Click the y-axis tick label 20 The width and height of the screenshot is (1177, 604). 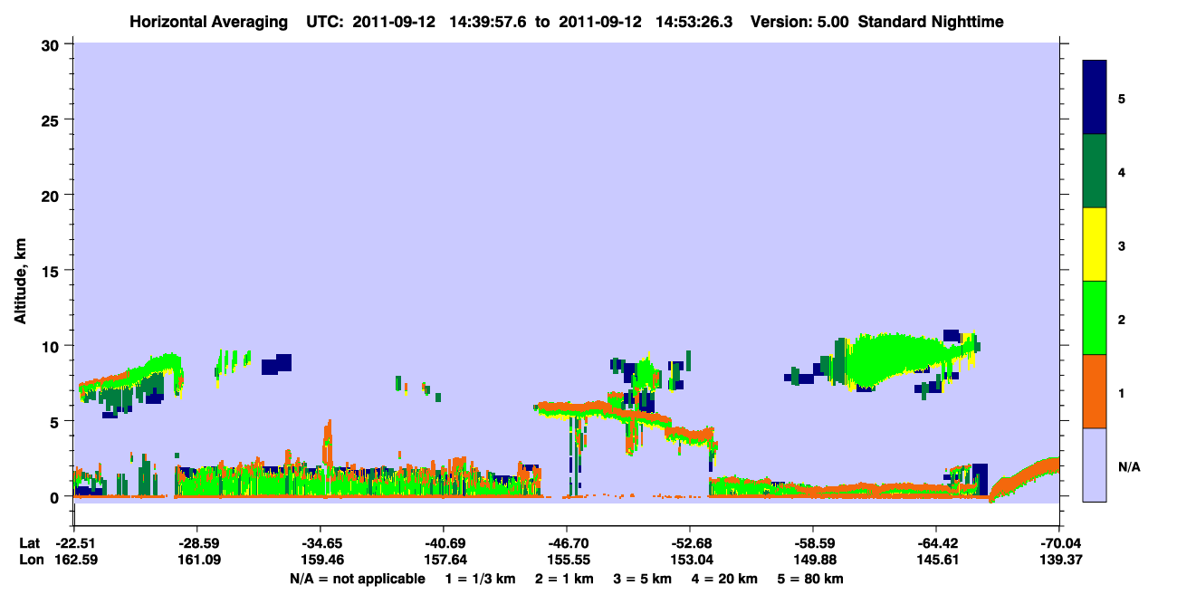53,195
